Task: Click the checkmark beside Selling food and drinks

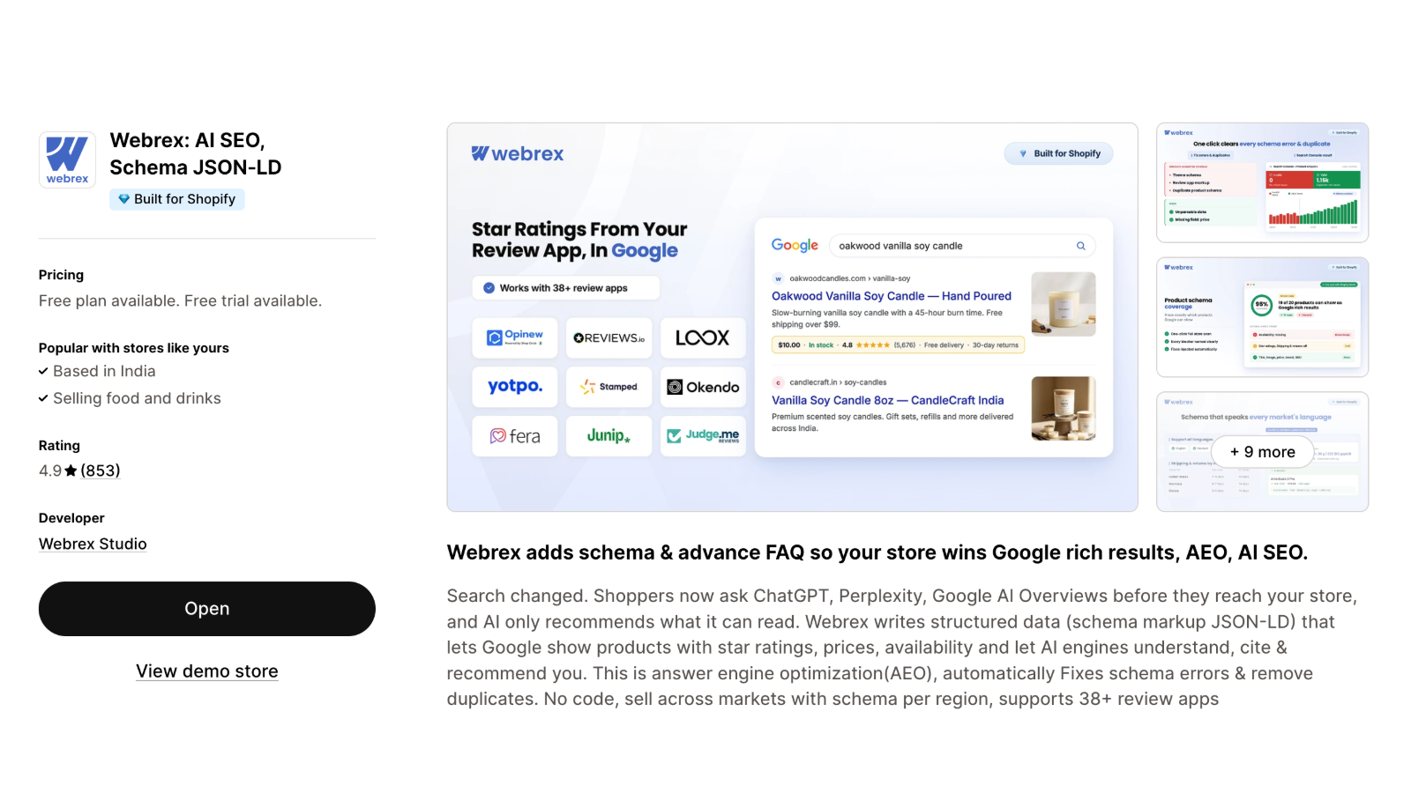Action: pos(43,398)
